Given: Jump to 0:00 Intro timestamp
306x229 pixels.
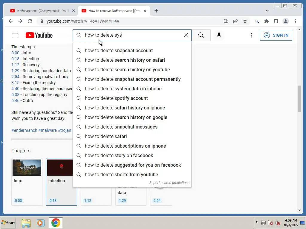Looking at the screenshot, I should pyautogui.click(x=15, y=53).
